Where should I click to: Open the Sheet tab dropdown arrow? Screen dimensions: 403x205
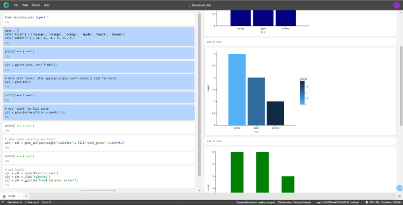tap(19, 196)
